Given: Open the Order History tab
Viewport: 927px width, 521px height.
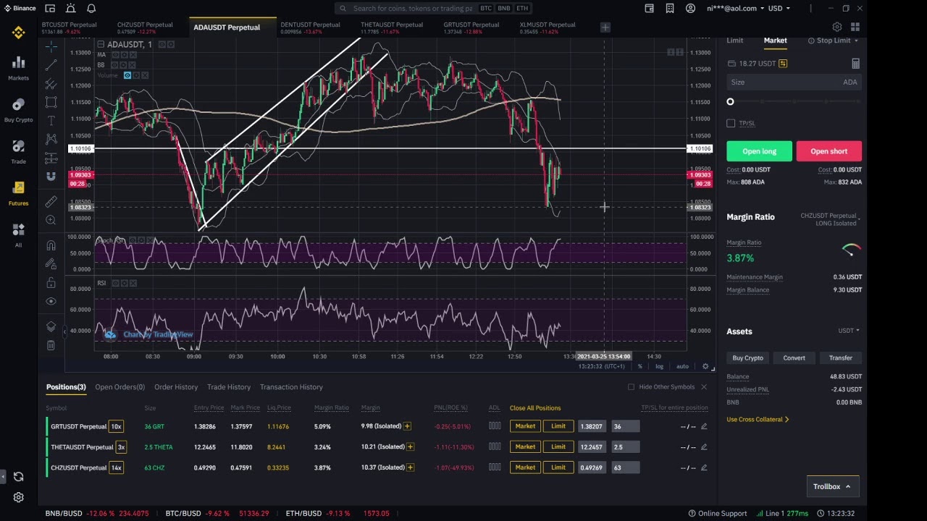Looking at the screenshot, I should pyautogui.click(x=176, y=387).
